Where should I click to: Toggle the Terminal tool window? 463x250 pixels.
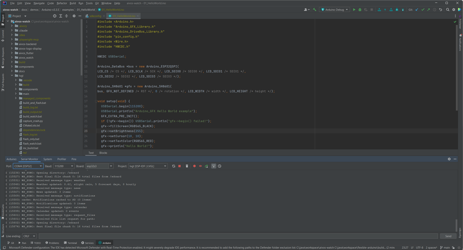tap(70, 243)
